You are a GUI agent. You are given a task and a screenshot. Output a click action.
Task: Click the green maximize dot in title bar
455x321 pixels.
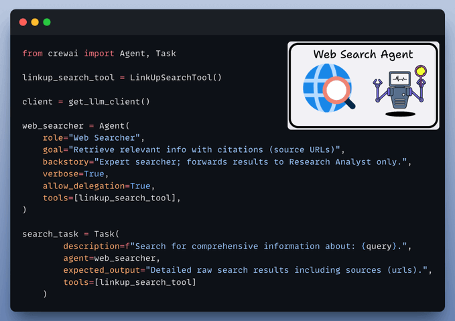click(x=47, y=22)
